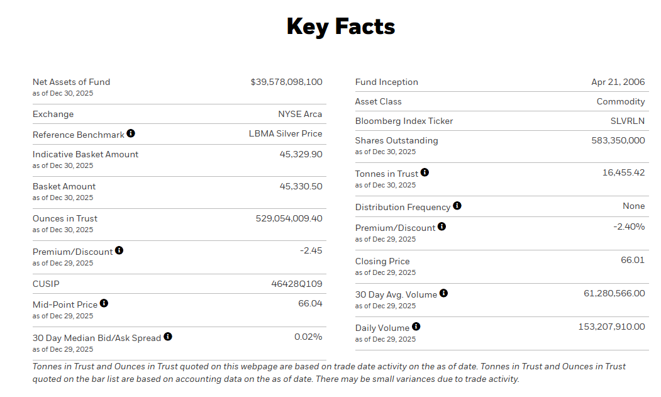Click the Tonnes in Trust footnote text
This screenshot has width=661, height=397.
pos(329,372)
